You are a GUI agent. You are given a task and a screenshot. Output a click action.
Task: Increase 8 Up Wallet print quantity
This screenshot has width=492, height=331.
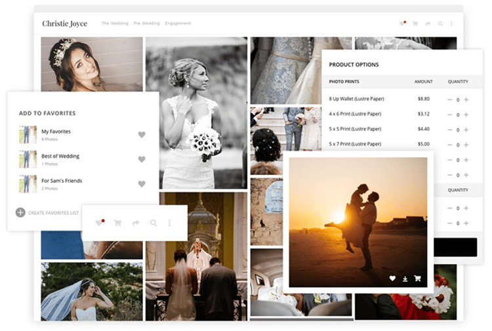pyautogui.click(x=466, y=100)
